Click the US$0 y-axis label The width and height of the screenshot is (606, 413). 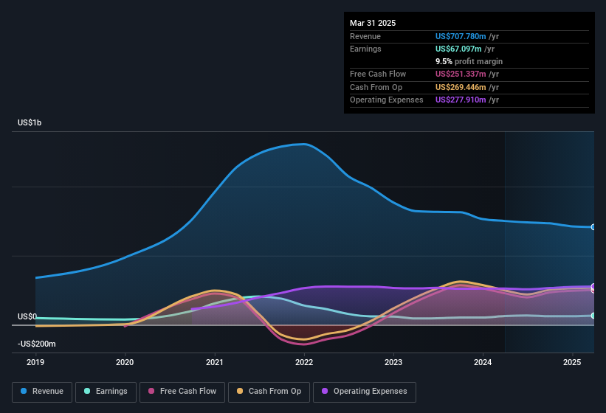(27, 316)
